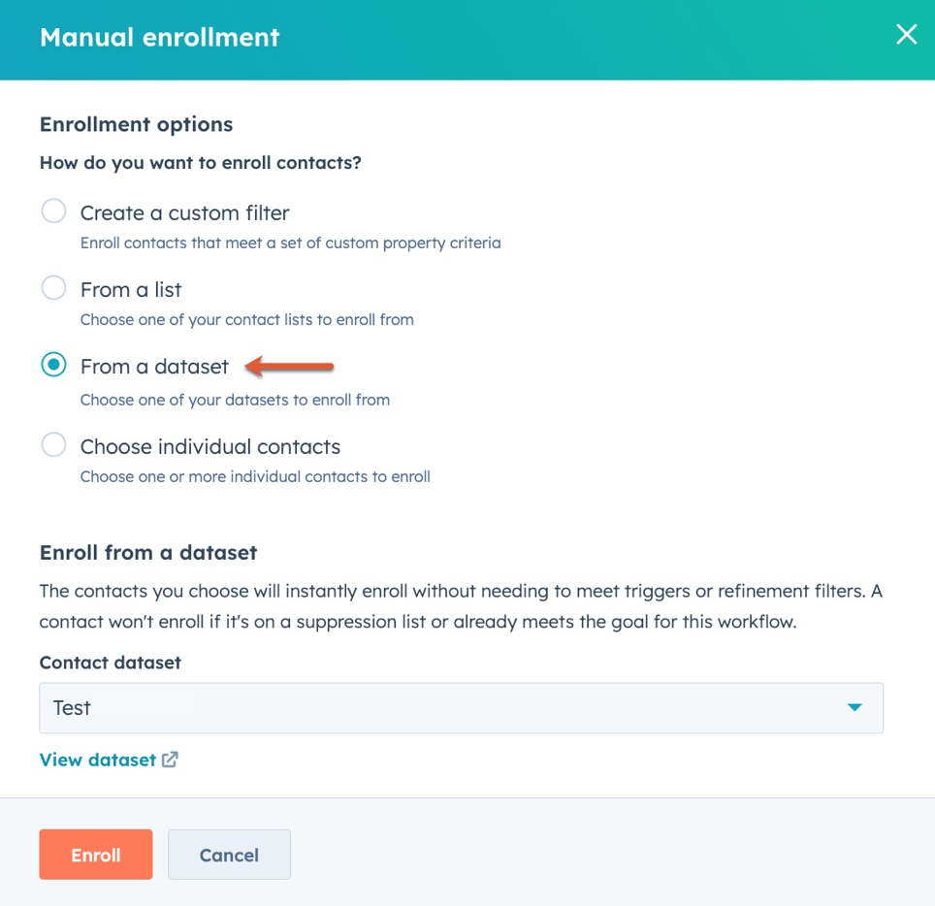The image size is (935, 906).
Task: Select the Choose individual contacts radio button
Action: (x=53, y=445)
